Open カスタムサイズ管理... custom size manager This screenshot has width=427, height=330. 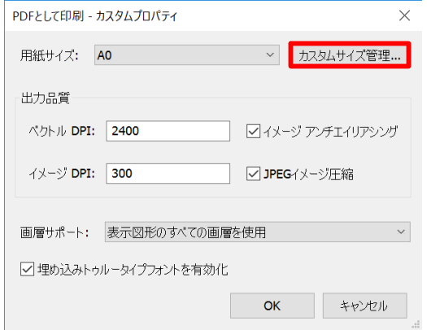[x=350, y=55]
